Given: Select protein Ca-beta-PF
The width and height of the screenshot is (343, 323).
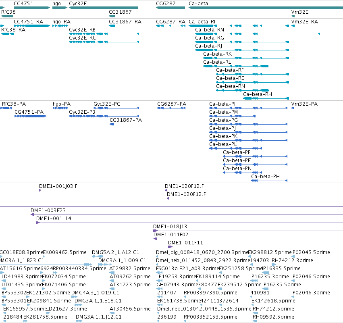Looking at the screenshot, I should click(237, 152).
